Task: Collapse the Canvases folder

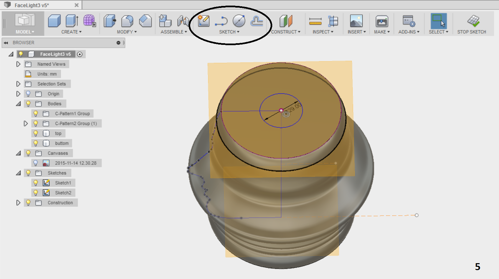Action: pyautogui.click(x=18, y=153)
